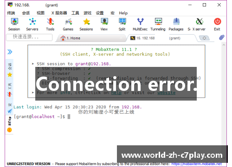
Task: Open the X 服务器 menu
Action: coord(59,13)
